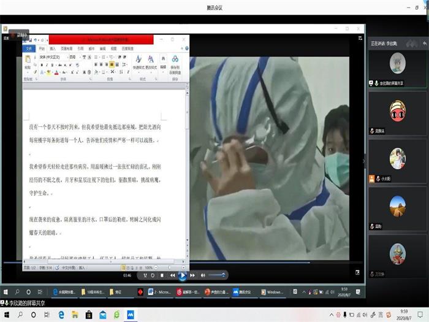Toggle 小太阳's microphone icon in participant list
Image resolution: width=429 pixels, height=322 pixels.
(378, 179)
